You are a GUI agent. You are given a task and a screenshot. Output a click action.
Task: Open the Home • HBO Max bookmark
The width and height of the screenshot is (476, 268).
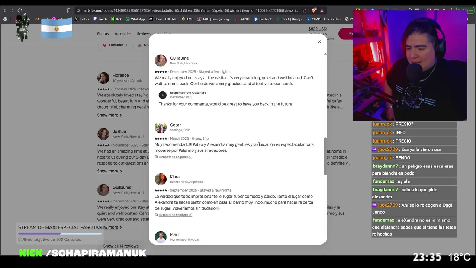coord(163,19)
